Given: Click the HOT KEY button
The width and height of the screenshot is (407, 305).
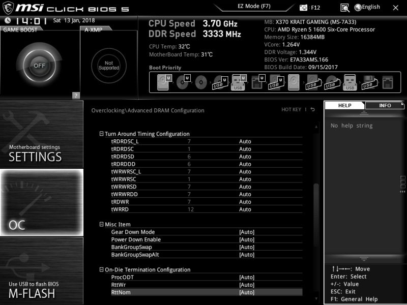Looking at the screenshot, I should pyautogui.click(x=291, y=109).
